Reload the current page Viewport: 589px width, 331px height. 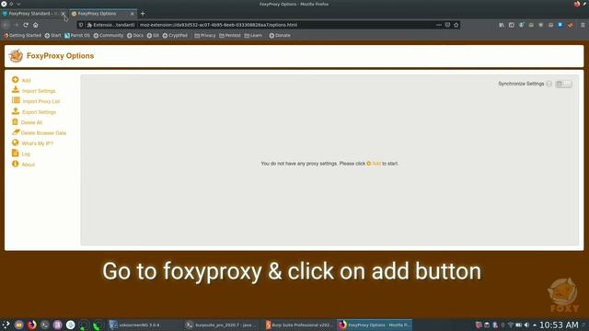(26, 25)
